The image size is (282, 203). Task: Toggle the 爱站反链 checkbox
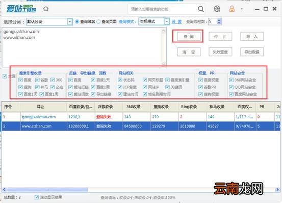coord(70,87)
